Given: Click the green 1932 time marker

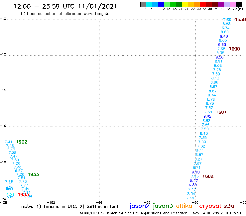Looking at the screenshot, I should (22, 142).
